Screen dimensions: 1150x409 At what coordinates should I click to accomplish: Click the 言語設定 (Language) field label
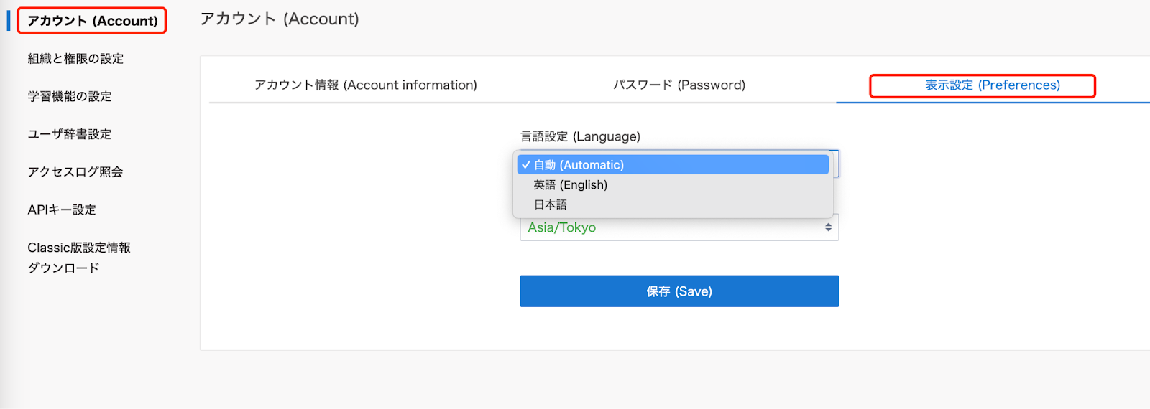pos(580,136)
